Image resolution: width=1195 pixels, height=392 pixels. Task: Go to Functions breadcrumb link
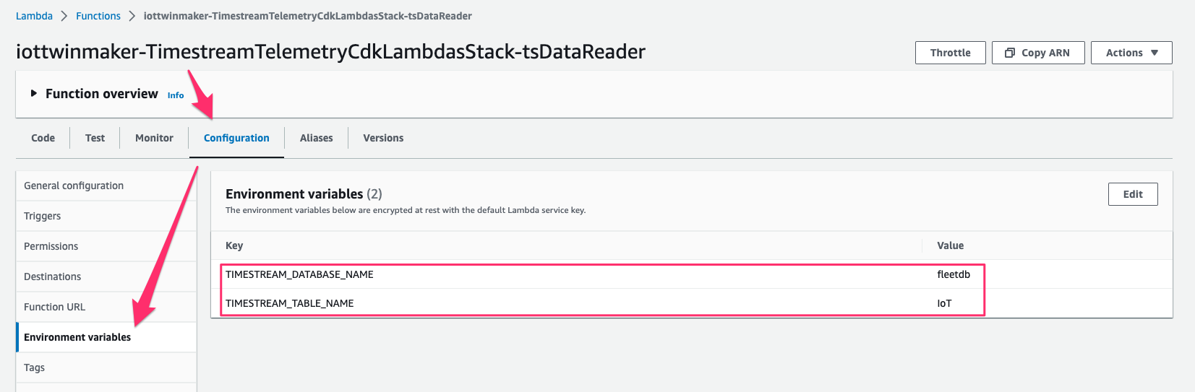[98, 16]
